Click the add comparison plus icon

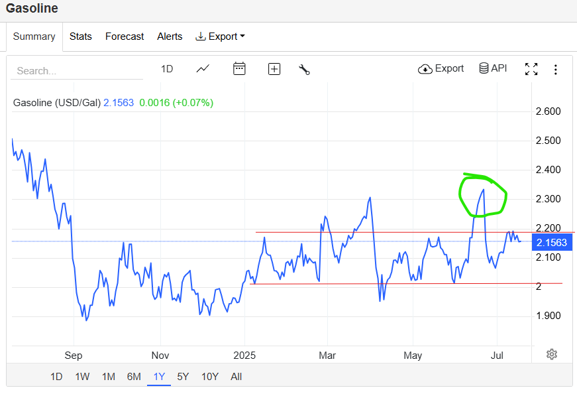click(x=274, y=69)
